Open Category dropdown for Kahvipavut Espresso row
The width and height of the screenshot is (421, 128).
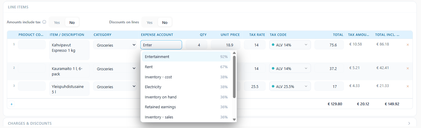tap(116, 45)
